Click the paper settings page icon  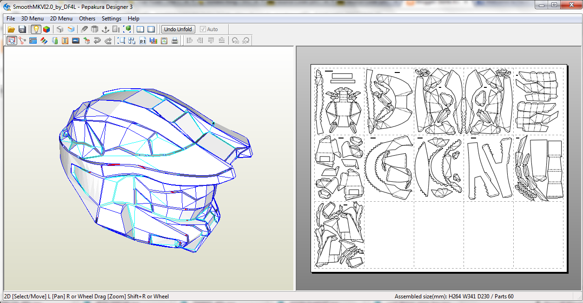pos(164,40)
